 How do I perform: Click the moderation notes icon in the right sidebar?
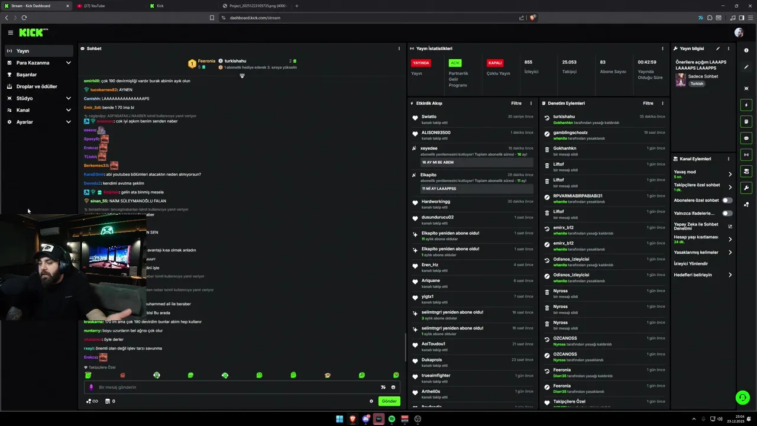point(746,121)
